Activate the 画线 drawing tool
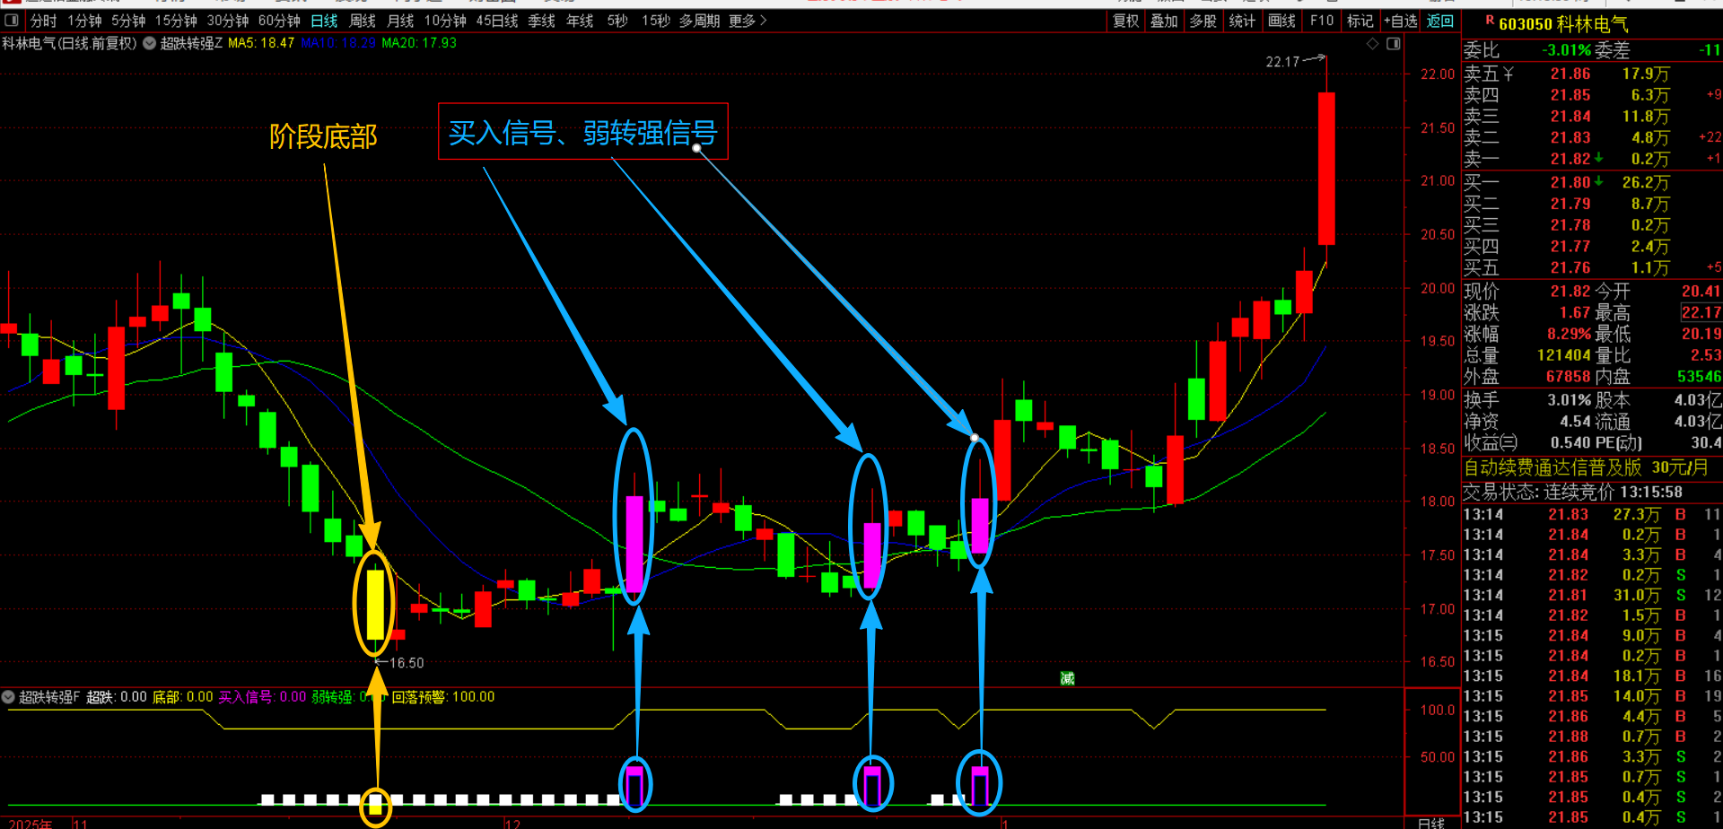 click(x=1281, y=21)
